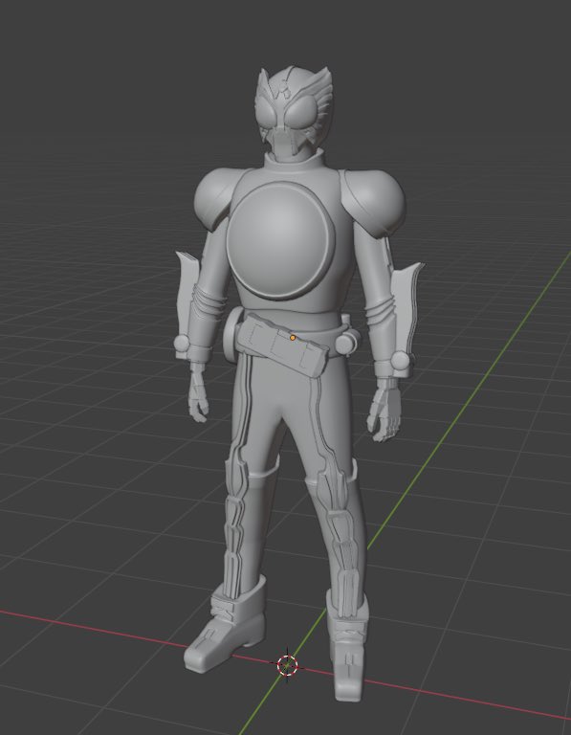Click the 3D cursor at the world origin

287,665
